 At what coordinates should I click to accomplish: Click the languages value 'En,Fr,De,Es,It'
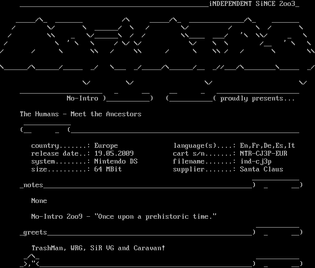pyautogui.click(x=267, y=145)
